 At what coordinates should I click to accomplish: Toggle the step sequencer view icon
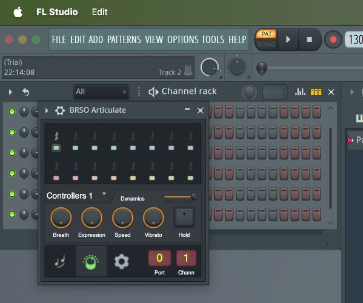(x=316, y=92)
